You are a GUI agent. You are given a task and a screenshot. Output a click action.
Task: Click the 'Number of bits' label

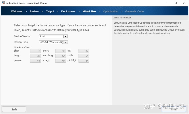22,47
